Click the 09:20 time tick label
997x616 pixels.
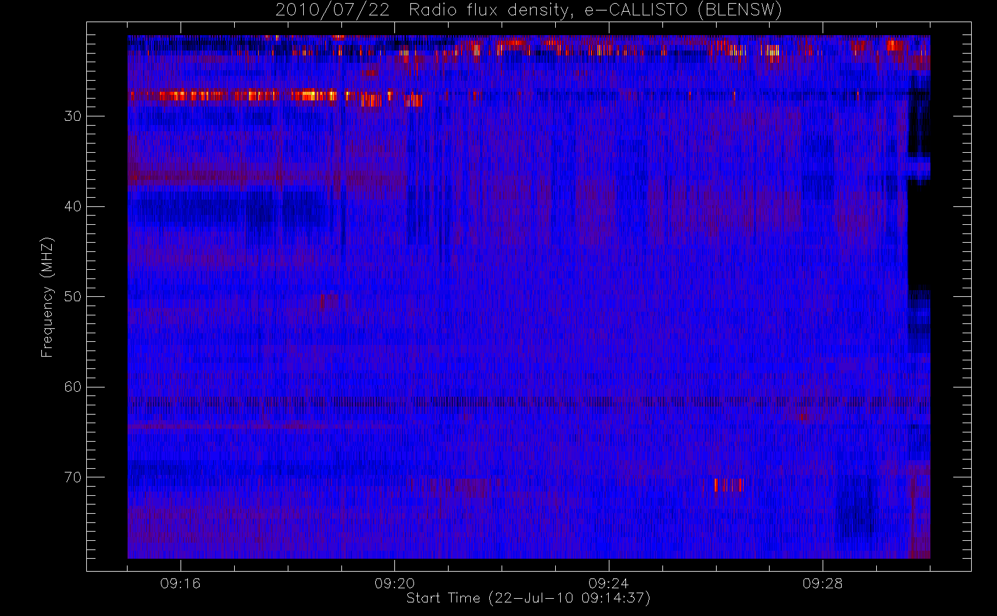(x=394, y=583)
